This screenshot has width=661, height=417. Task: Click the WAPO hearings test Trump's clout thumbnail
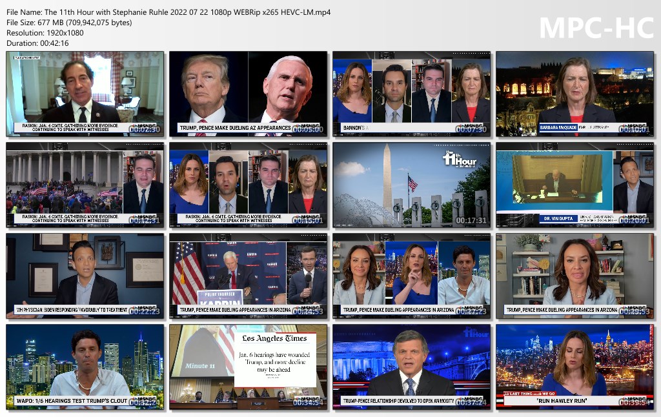(85, 367)
